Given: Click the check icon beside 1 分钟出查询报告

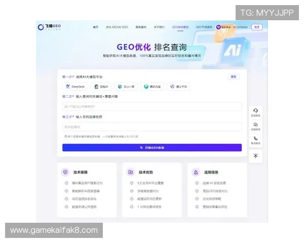Looking at the screenshot, I should 132,207.
